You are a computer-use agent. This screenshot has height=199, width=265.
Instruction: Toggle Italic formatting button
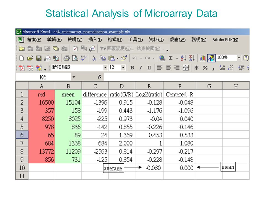point(141,68)
